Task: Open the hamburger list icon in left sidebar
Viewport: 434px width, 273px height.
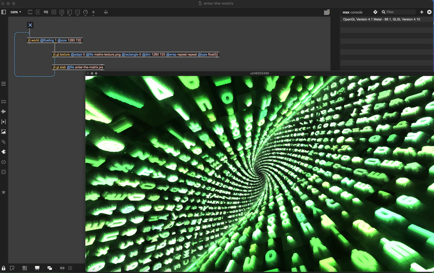Action: click(4, 83)
